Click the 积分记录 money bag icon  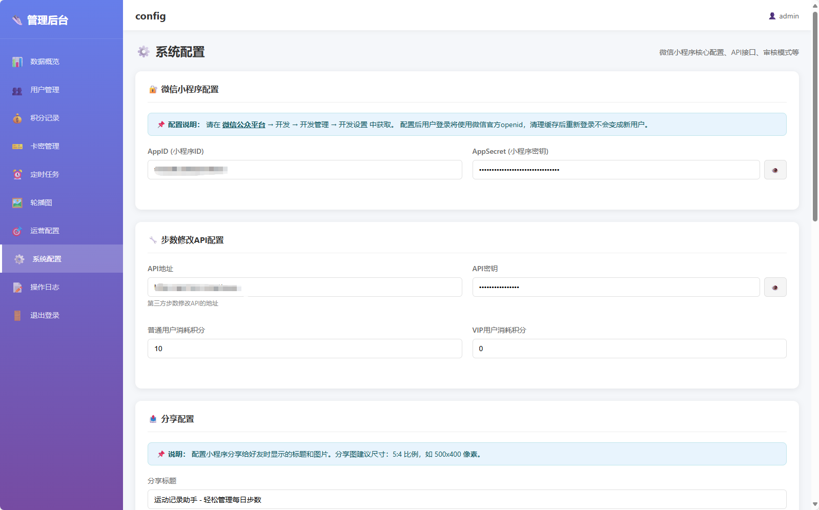coord(17,118)
